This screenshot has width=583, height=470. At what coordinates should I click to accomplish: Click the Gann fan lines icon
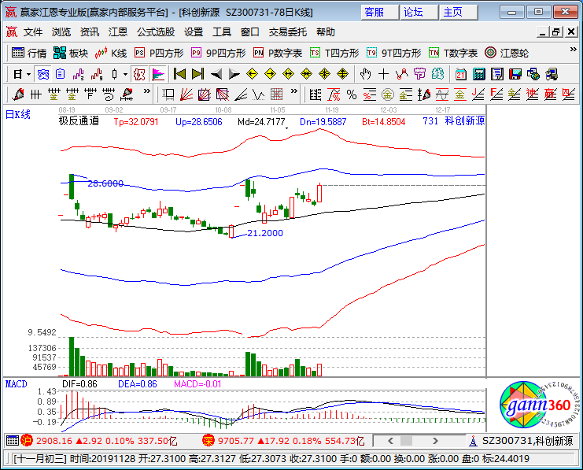(186, 94)
